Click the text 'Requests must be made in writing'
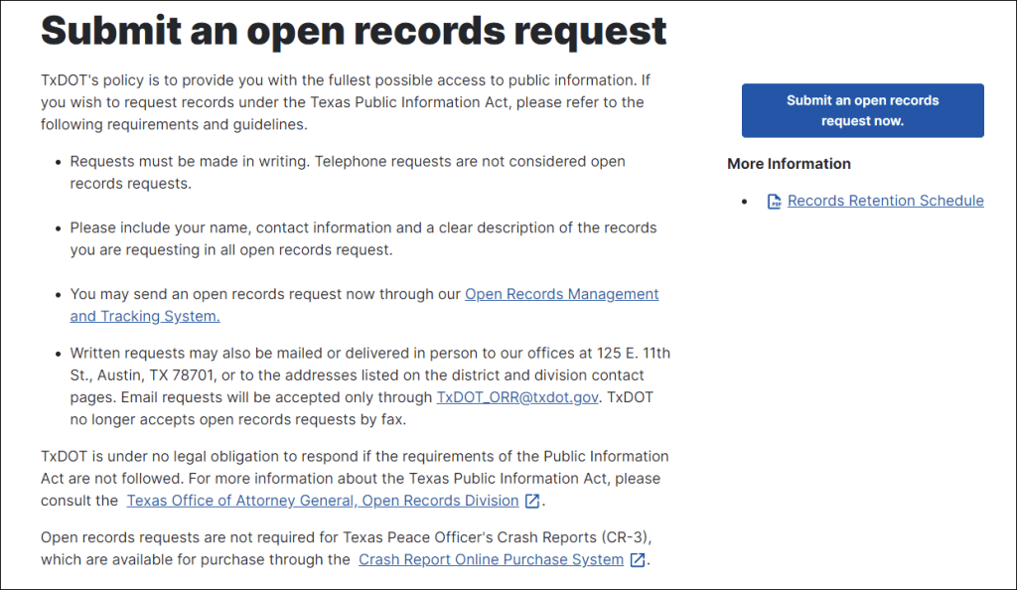Viewport: 1017px width, 590px height. coord(190,162)
